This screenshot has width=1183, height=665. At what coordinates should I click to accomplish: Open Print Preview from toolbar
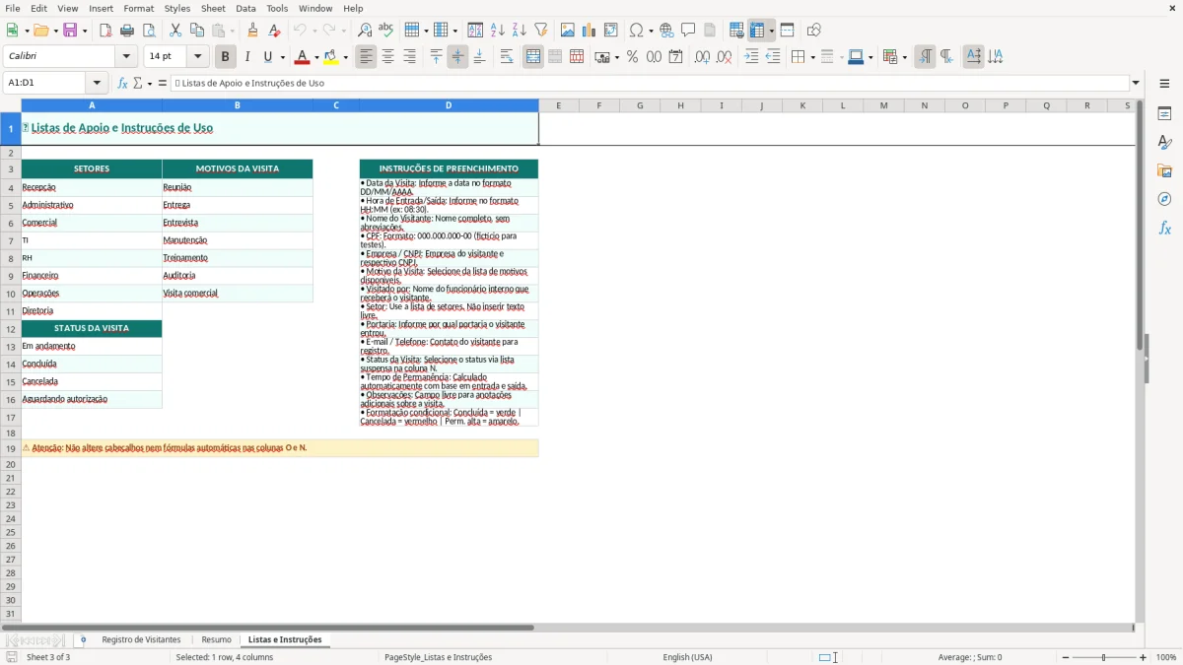pyautogui.click(x=148, y=31)
